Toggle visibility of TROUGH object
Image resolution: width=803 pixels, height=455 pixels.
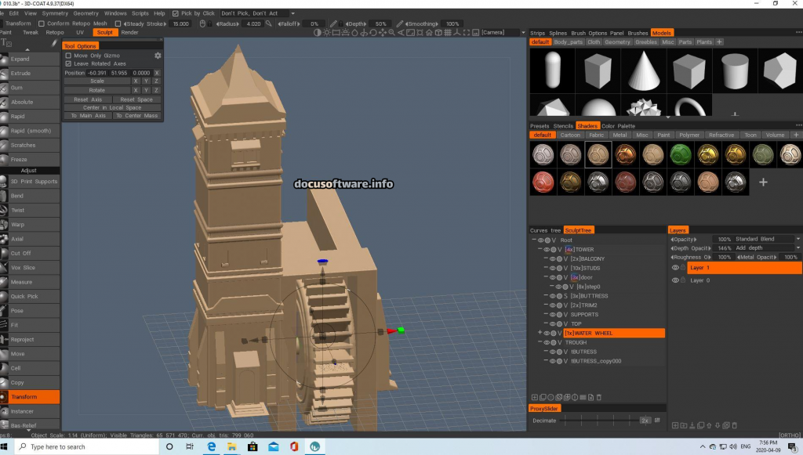point(547,342)
